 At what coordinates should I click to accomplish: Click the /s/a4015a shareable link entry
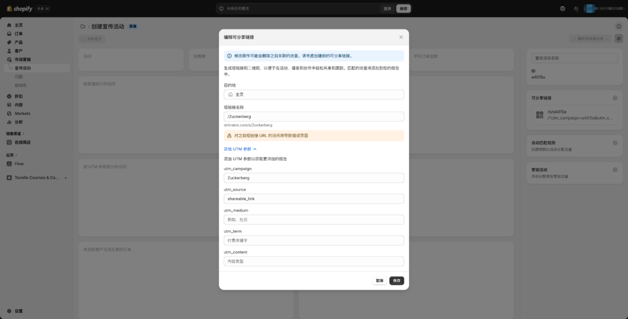coord(575,115)
